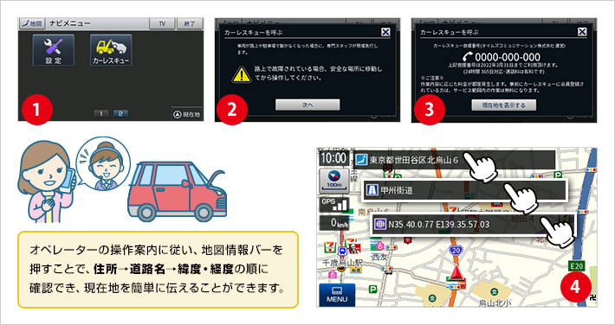Click the red vehicle position arrow

[x=456, y=272]
